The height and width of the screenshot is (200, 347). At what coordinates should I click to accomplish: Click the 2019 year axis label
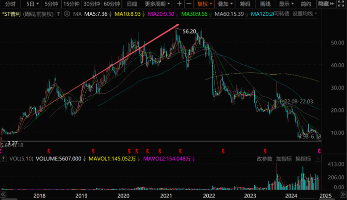pyautogui.click(x=81, y=196)
